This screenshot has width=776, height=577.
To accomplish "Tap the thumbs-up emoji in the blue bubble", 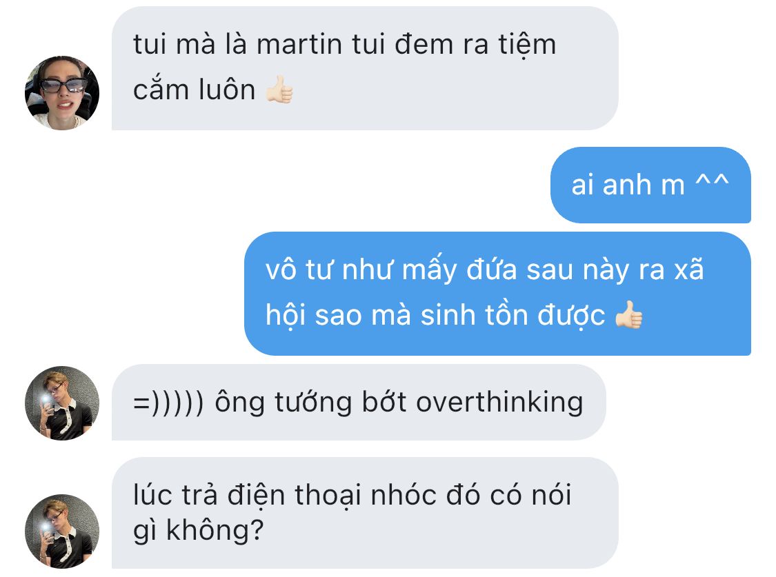I will (x=629, y=315).
